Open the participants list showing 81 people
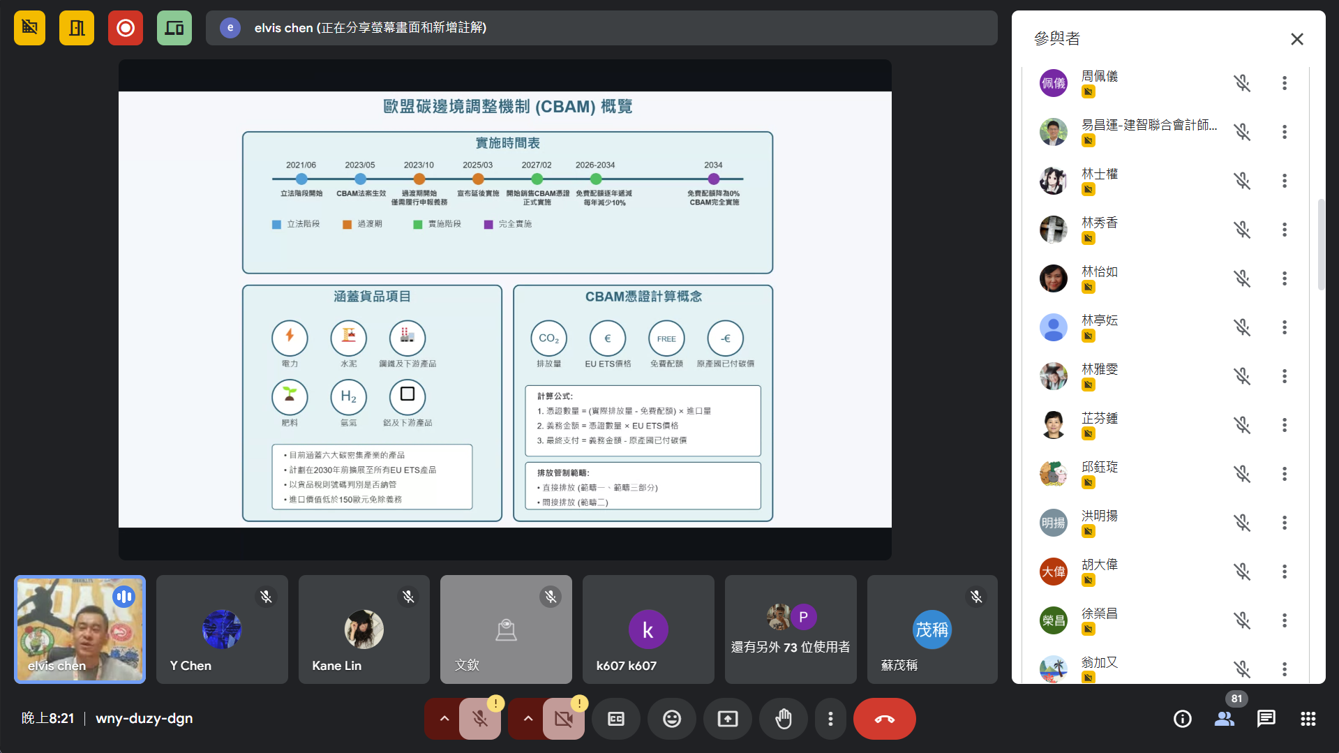1339x753 pixels. point(1224,719)
